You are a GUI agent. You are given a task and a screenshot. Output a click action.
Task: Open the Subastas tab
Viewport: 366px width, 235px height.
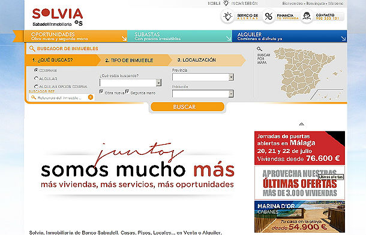[180, 36]
